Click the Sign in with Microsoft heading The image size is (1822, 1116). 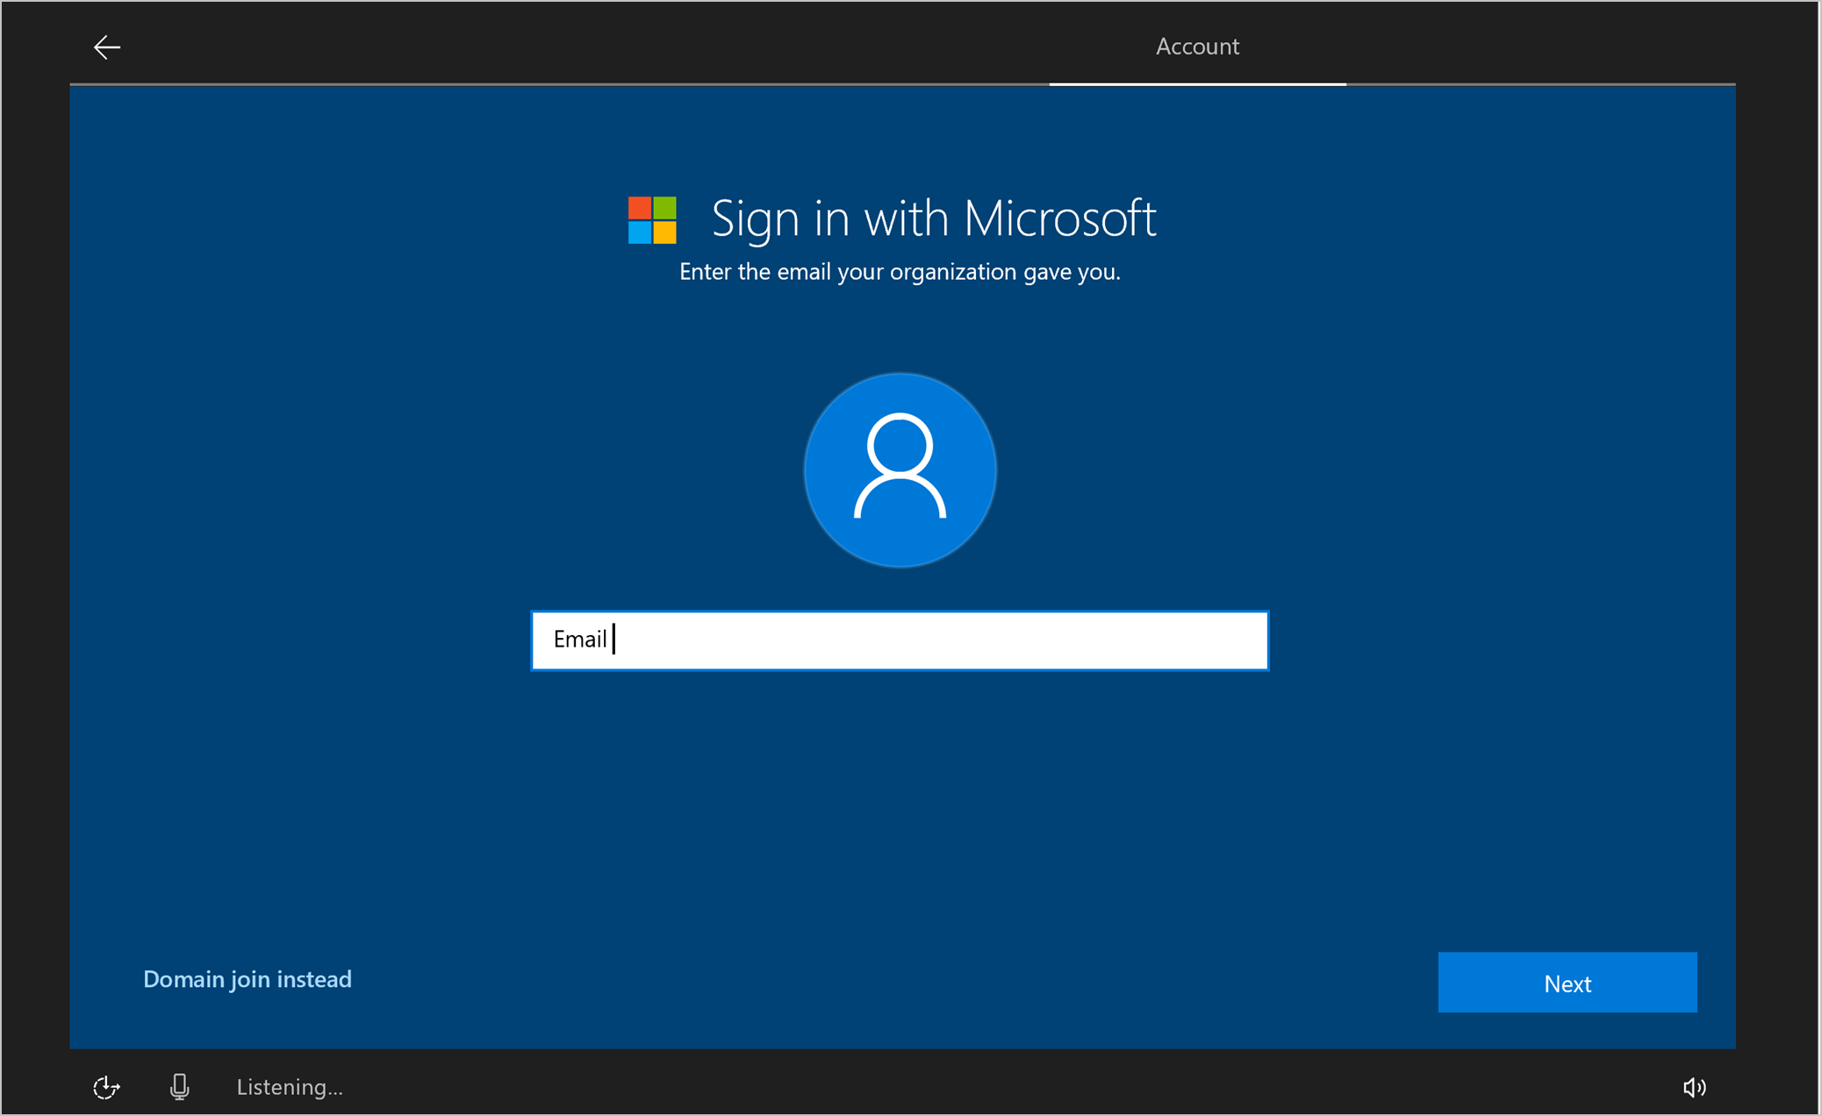934,218
